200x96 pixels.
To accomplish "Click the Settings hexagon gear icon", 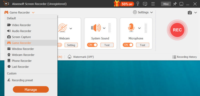I will click(x=135, y=12).
